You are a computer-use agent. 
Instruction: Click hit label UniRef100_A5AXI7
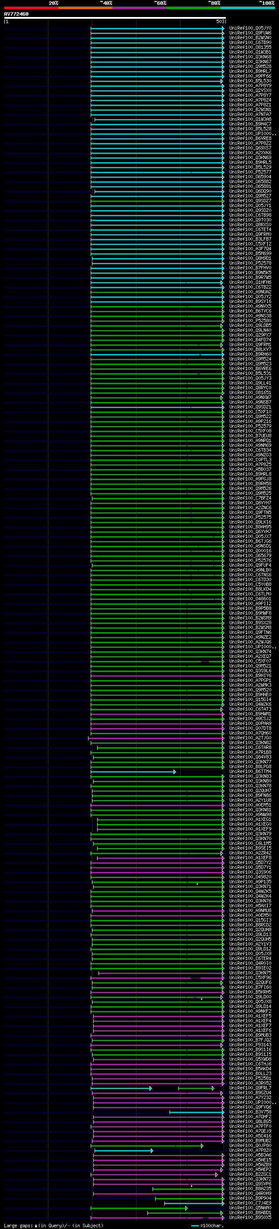tap(250, 906)
